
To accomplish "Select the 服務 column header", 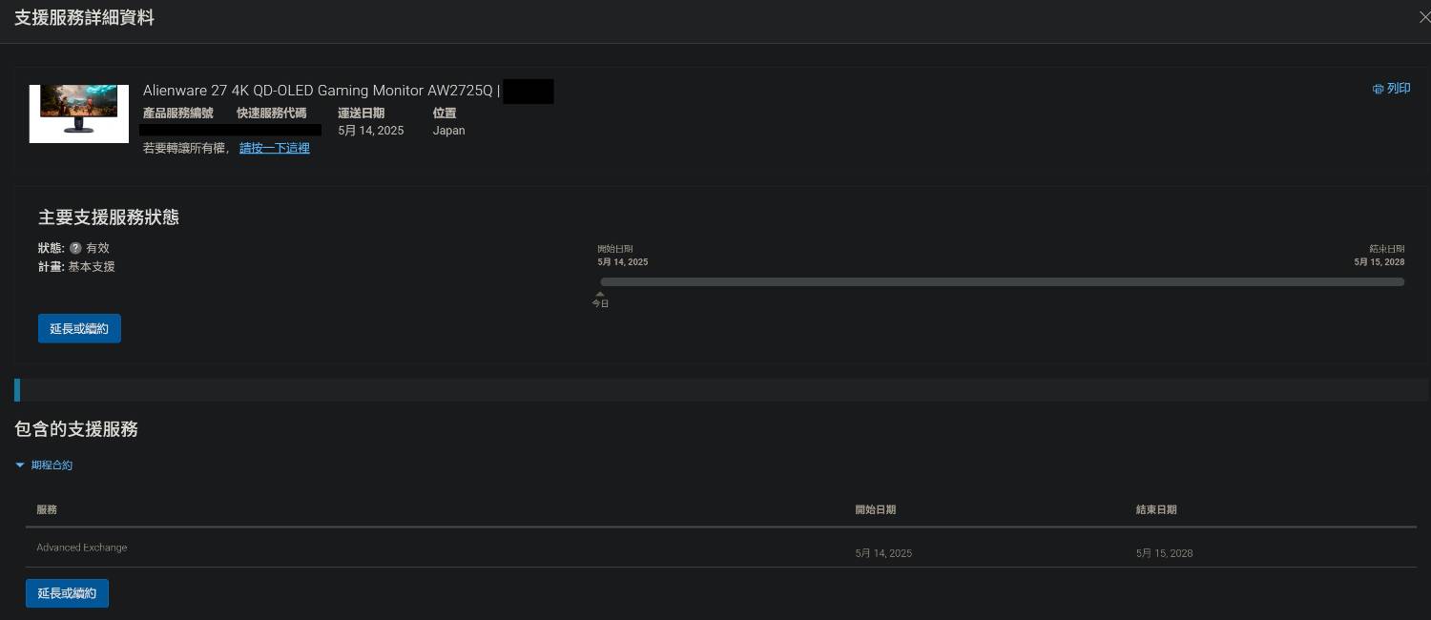I will point(47,509).
